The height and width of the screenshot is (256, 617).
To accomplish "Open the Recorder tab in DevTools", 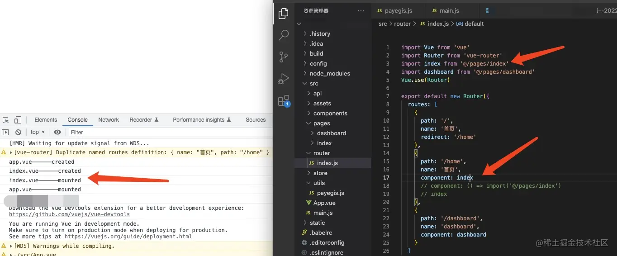I will (x=144, y=120).
